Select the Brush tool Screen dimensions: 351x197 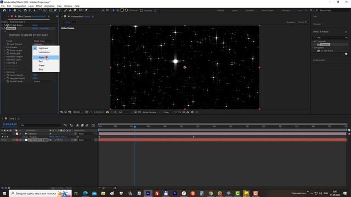point(66,10)
